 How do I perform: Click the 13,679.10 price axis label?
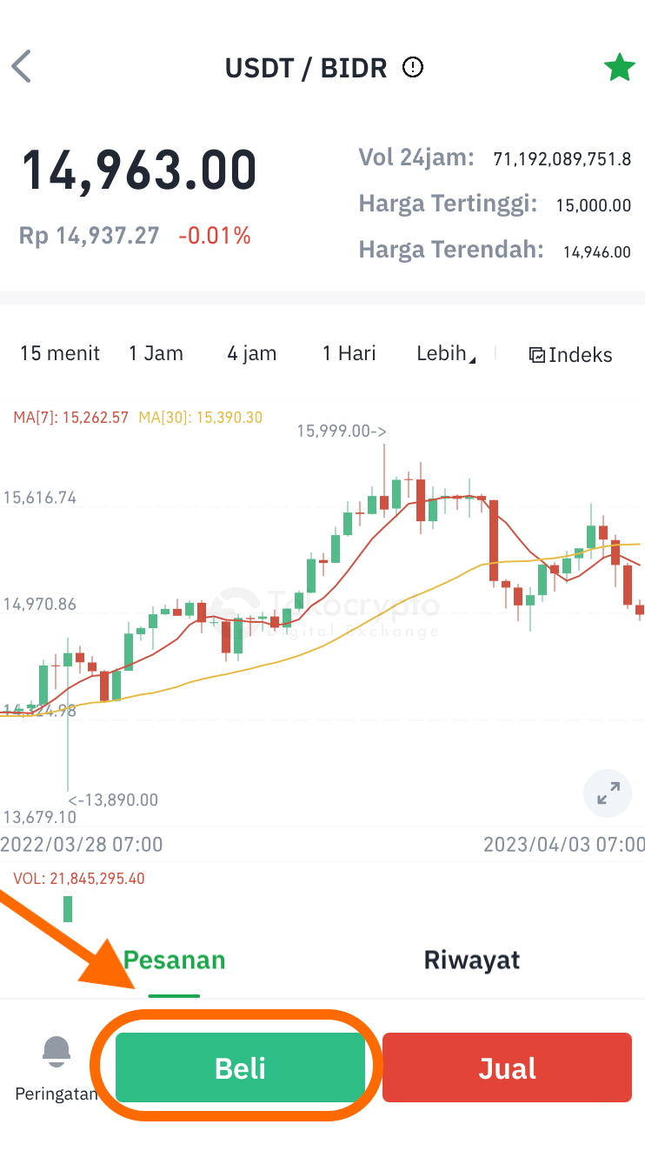coord(40,818)
